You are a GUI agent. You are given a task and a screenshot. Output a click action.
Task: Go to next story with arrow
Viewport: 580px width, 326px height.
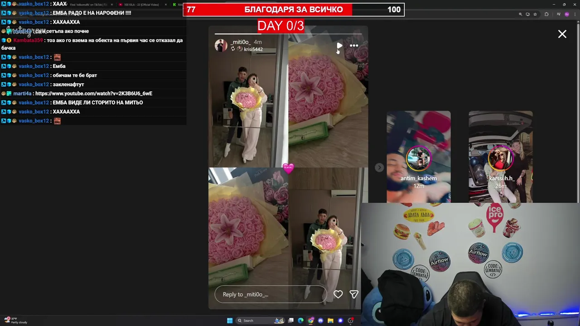379,168
